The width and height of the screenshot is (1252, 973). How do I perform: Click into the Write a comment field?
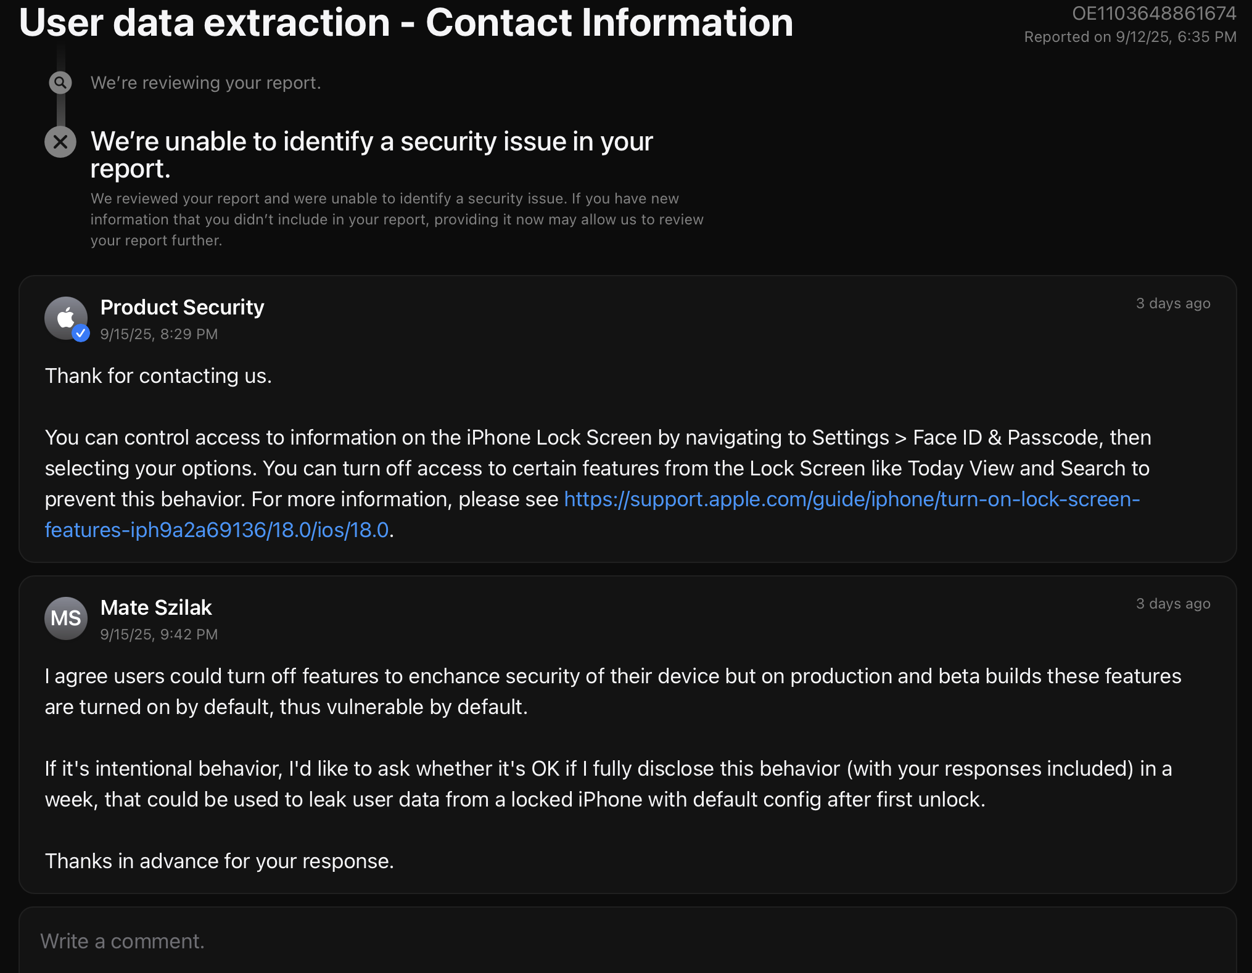pyautogui.click(x=627, y=941)
